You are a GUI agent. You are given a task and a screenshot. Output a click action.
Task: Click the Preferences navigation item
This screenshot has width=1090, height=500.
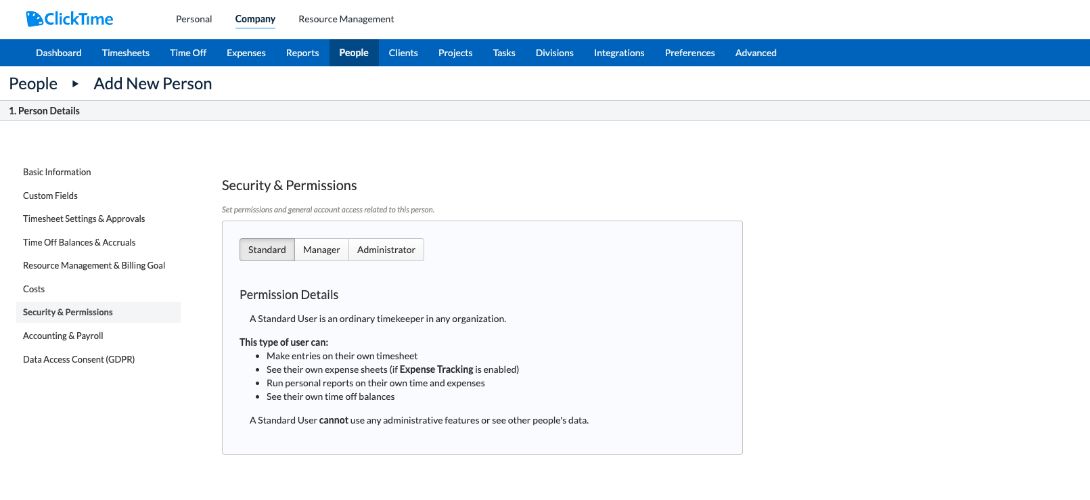tap(690, 53)
